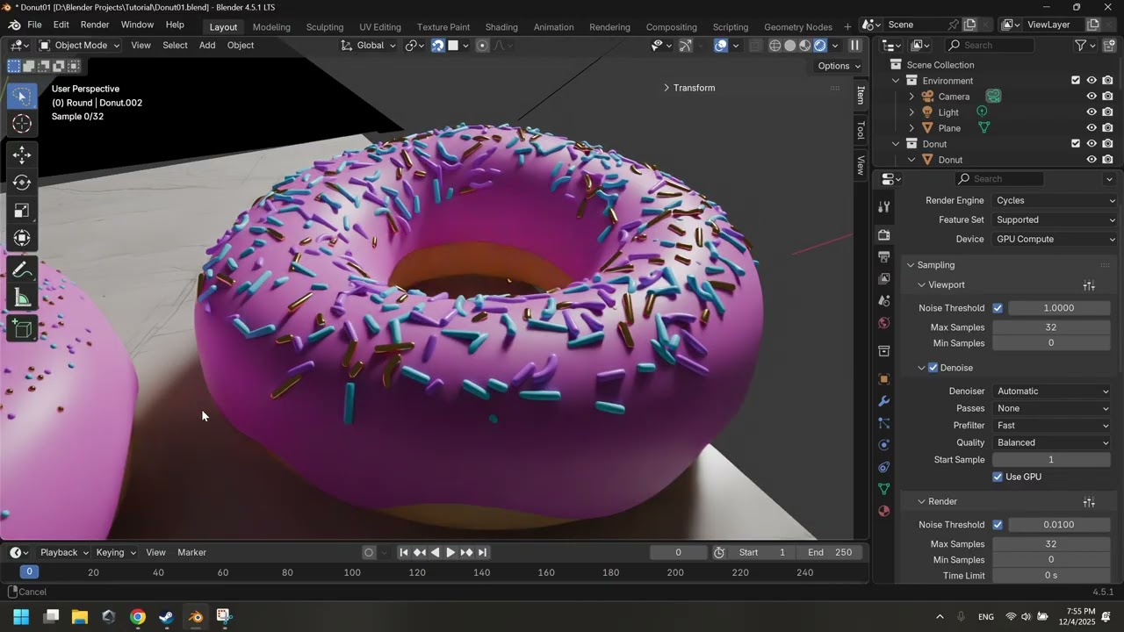Open the Device dropdown
This screenshot has height=632, width=1124.
pos(1055,239)
